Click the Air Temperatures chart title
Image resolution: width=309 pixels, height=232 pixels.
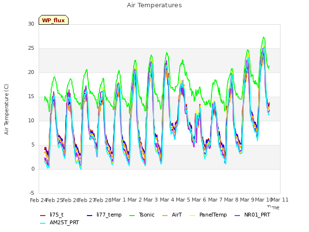tap(154, 5)
